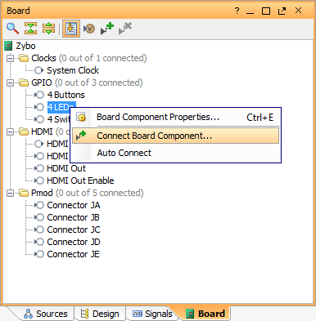Click the HDMI Out Enable port icon
Screen dimensions: 316x321
tap(39, 181)
